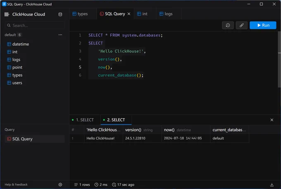Close the results panel
Screen dimensions: 281x189
pos(271,120)
